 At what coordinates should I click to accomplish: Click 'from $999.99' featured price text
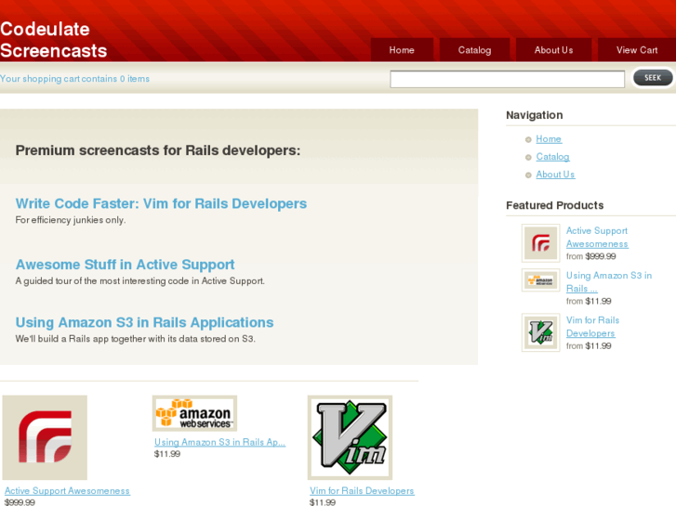click(x=590, y=256)
